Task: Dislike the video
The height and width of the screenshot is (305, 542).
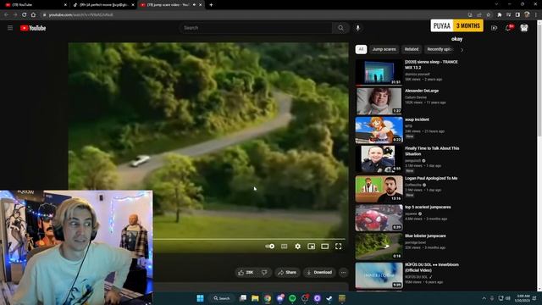Action: tap(264, 273)
